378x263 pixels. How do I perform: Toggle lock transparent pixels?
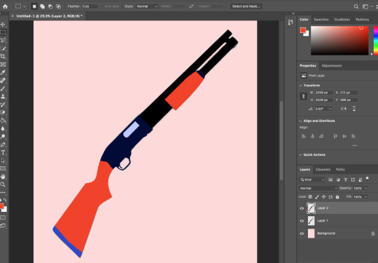[310, 197]
